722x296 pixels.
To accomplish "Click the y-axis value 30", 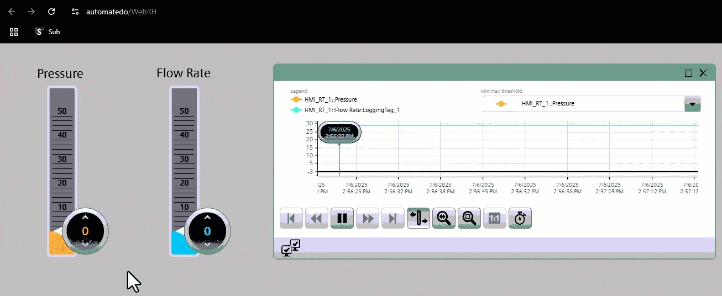I will (x=310, y=123).
